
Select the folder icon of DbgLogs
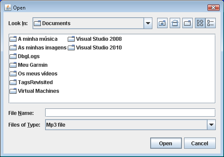pos(13,56)
